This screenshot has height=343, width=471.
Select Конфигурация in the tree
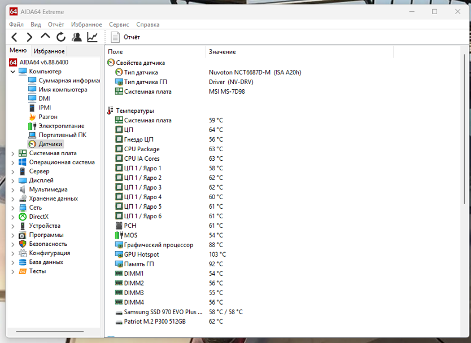coord(50,253)
